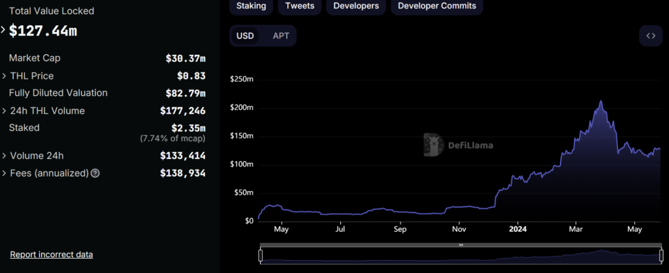Show Developer Commits on the chart
The height and width of the screenshot is (273, 669).
(437, 6)
